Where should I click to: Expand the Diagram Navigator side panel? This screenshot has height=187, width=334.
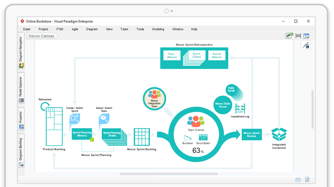(x=21, y=52)
